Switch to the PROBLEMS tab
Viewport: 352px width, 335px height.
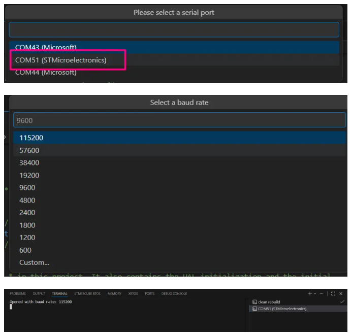coord(18,293)
